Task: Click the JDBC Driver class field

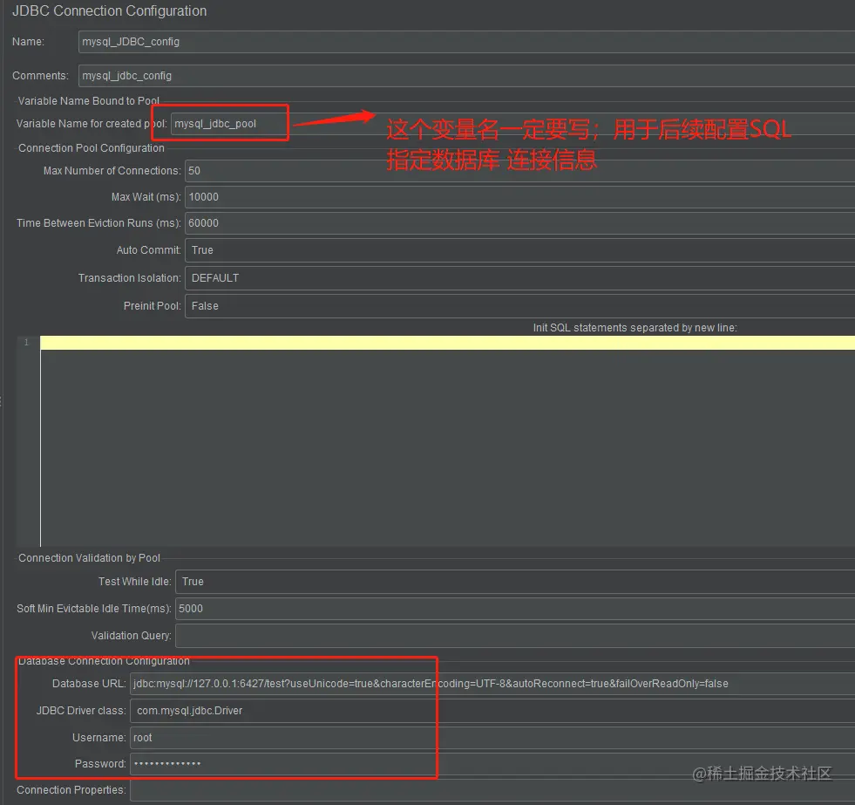Action: [492, 711]
